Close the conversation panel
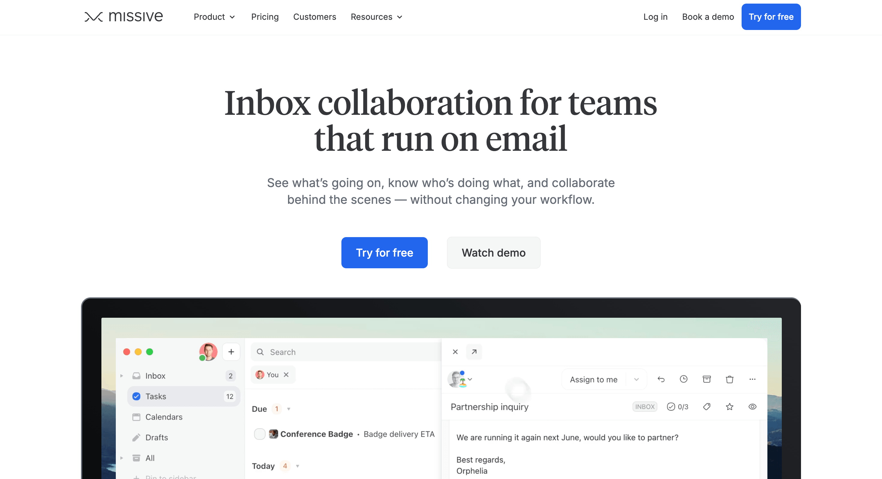This screenshot has height=479, width=882. (455, 352)
